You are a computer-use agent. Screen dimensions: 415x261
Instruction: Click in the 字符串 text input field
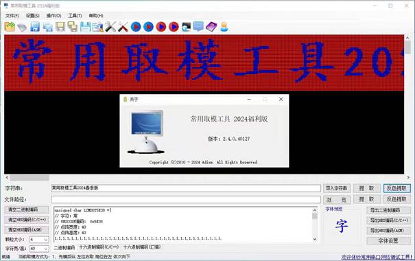[x=185, y=188]
